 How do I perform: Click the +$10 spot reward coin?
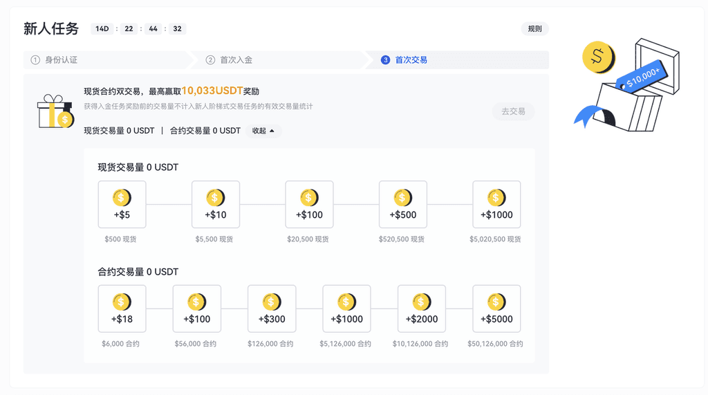[x=216, y=199]
